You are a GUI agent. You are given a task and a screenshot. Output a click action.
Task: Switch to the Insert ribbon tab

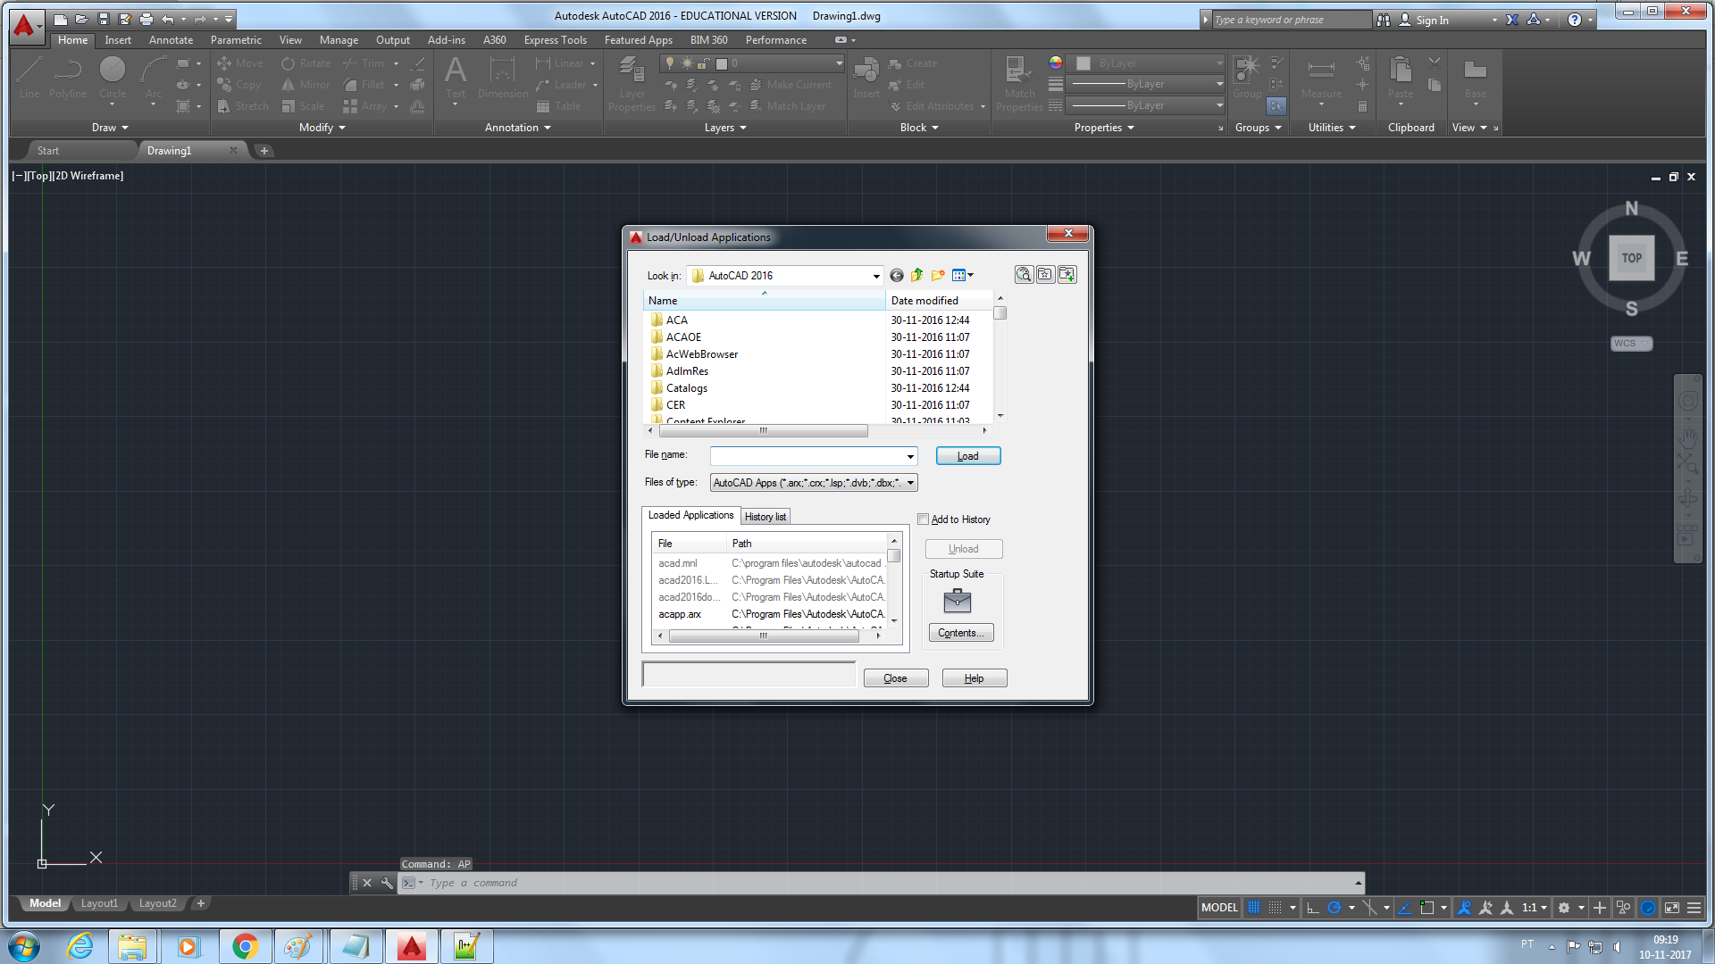118,40
